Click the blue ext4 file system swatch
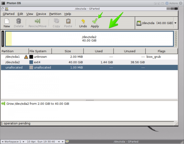This screenshot has width=184, height=144. (x=31, y=62)
